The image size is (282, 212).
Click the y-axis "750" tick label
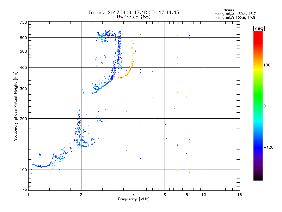click(23, 22)
